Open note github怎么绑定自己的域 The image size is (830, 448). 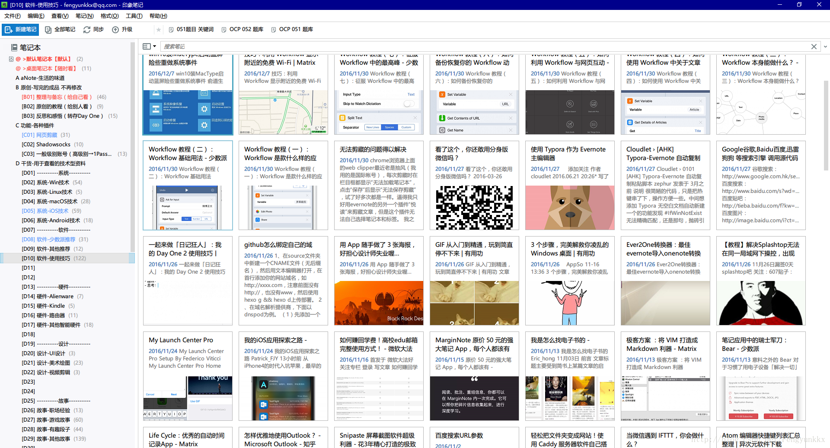pyautogui.click(x=283, y=281)
